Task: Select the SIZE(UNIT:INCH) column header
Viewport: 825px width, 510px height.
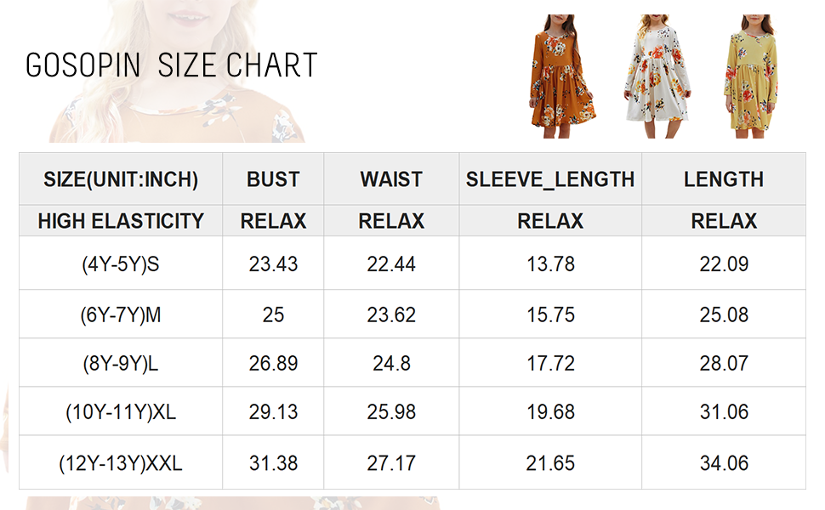Action: (121, 179)
